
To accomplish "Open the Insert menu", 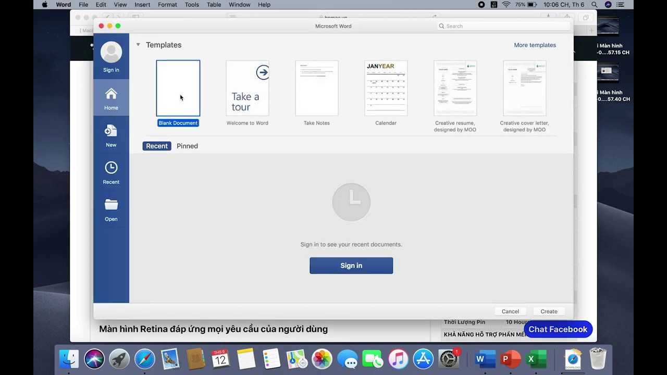I will tap(142, 5).
